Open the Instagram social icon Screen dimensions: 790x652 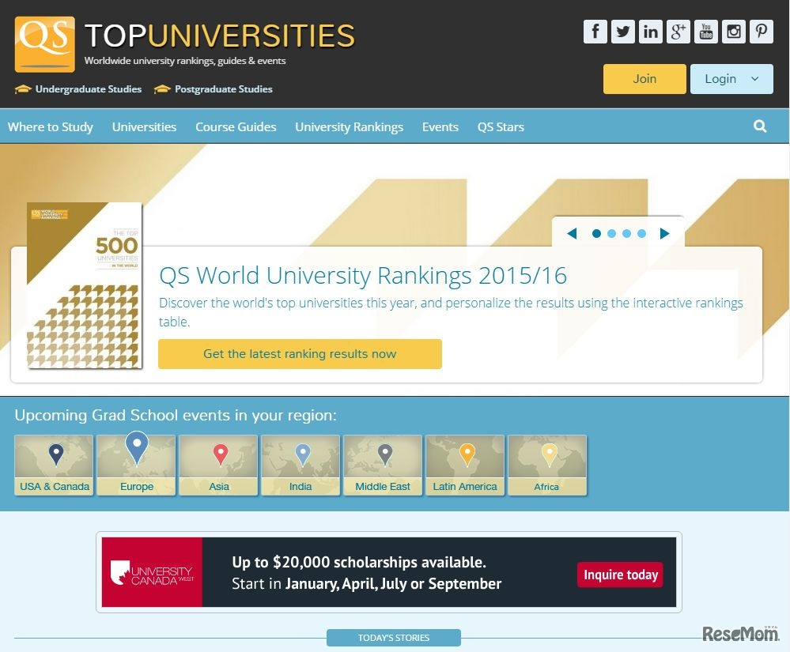pos(734,32)
